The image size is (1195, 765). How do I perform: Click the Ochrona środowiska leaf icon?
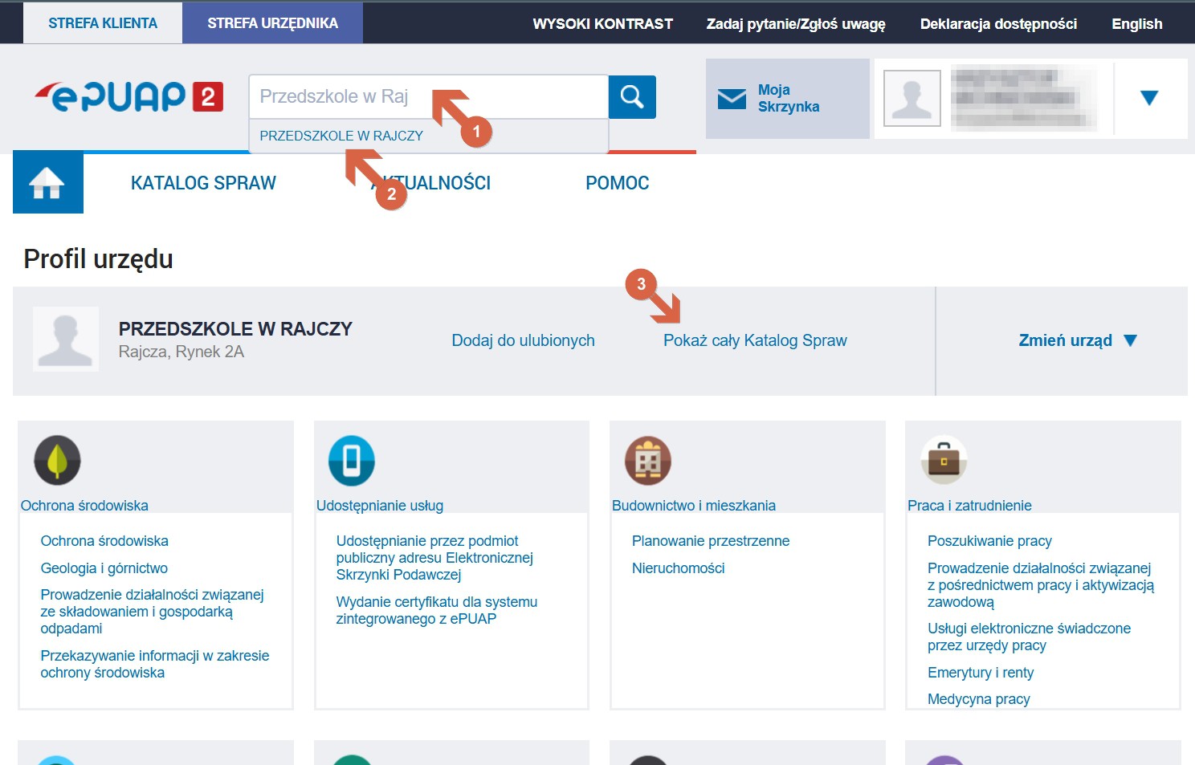click(x=57, y=461)
